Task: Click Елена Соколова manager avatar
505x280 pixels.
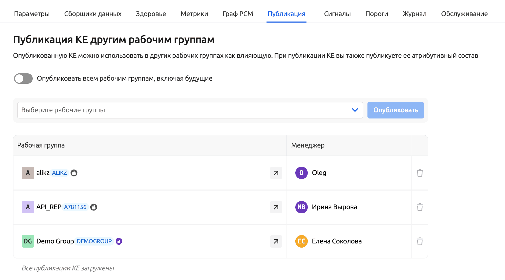Action: (x=301, y=241)
